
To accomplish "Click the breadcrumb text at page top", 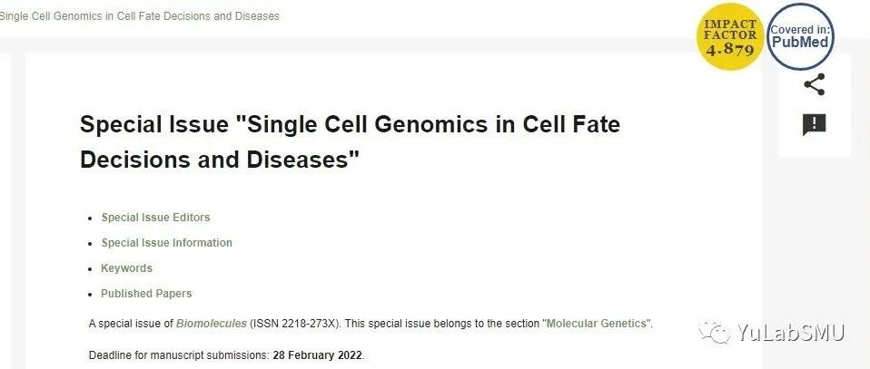I will 139,16.
